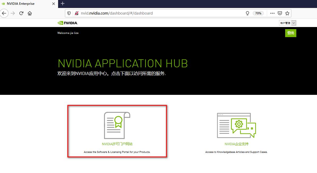317x173 pixels.
Task: Reload the current page
Action: [21, 13]
